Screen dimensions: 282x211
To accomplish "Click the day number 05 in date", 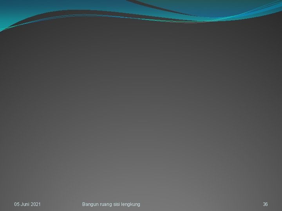I will (x=17, y=204).
